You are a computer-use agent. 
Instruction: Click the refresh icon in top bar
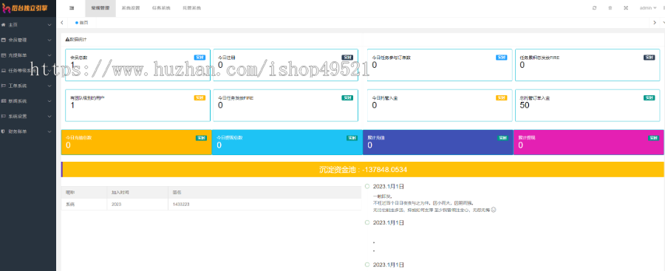point(594,8)
